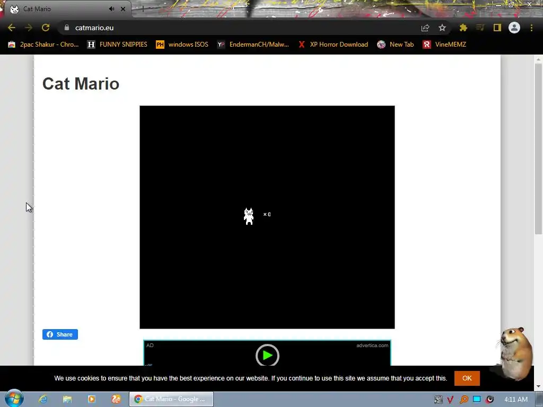Open the Chrome profile avatar
This screenshot has width=543, height=407.
pyautogui.click(x=514, y=28)
